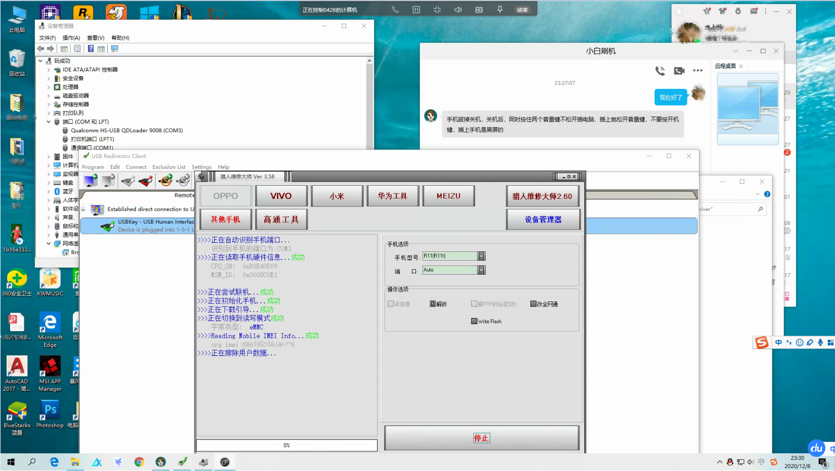Expand the 处理器 tree node
The image size is (835, 471).
point(49,87)
